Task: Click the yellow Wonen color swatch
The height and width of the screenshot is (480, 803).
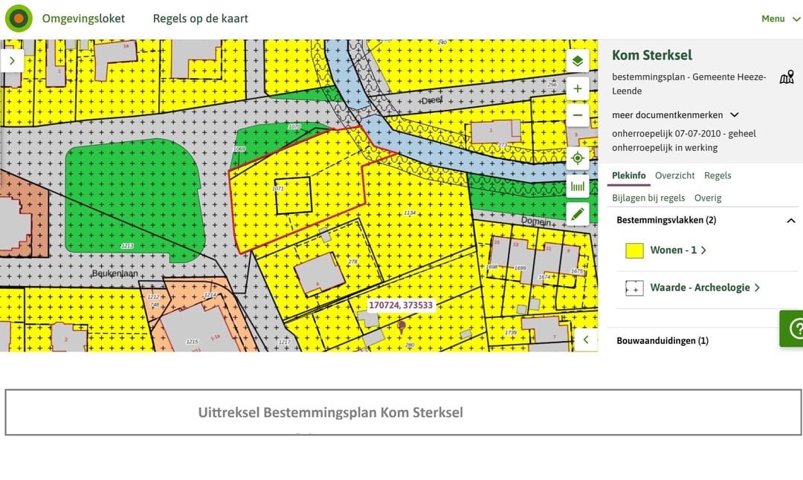Action: (634, 250)
